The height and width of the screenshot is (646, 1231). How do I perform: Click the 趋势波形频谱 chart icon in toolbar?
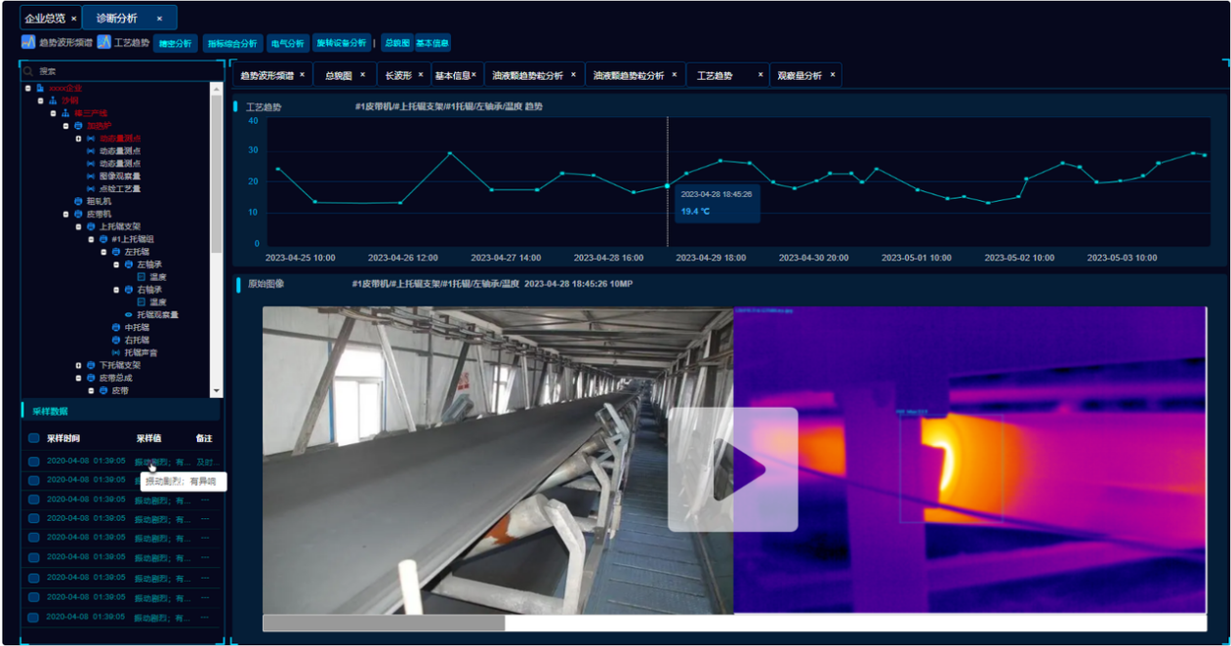tap(28, 43)
